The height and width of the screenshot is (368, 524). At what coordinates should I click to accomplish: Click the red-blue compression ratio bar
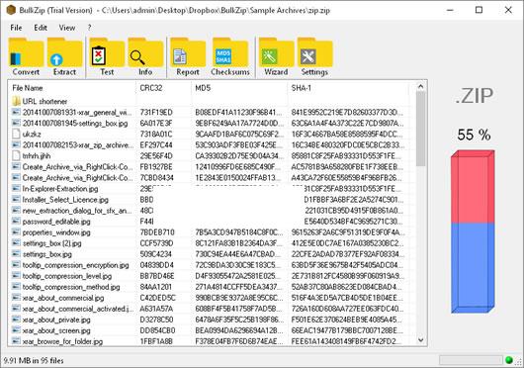point(473,231)
